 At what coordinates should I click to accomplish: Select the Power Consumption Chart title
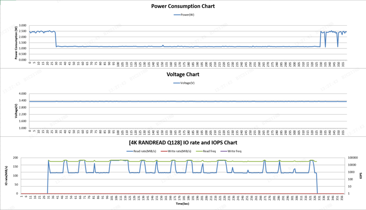click(x=183, y=6)
